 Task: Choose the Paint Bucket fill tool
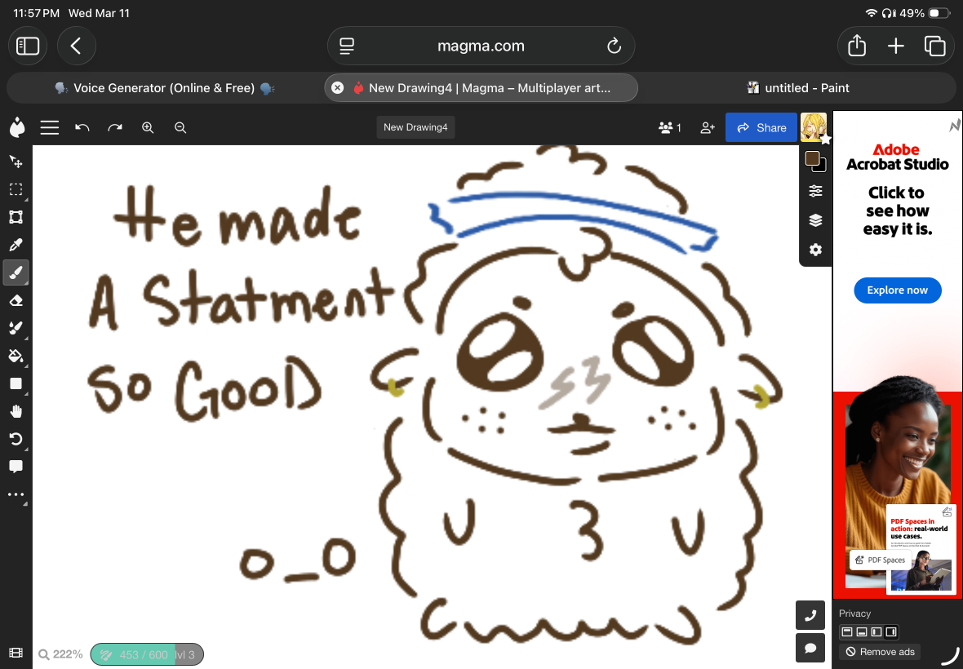(16, 356)
